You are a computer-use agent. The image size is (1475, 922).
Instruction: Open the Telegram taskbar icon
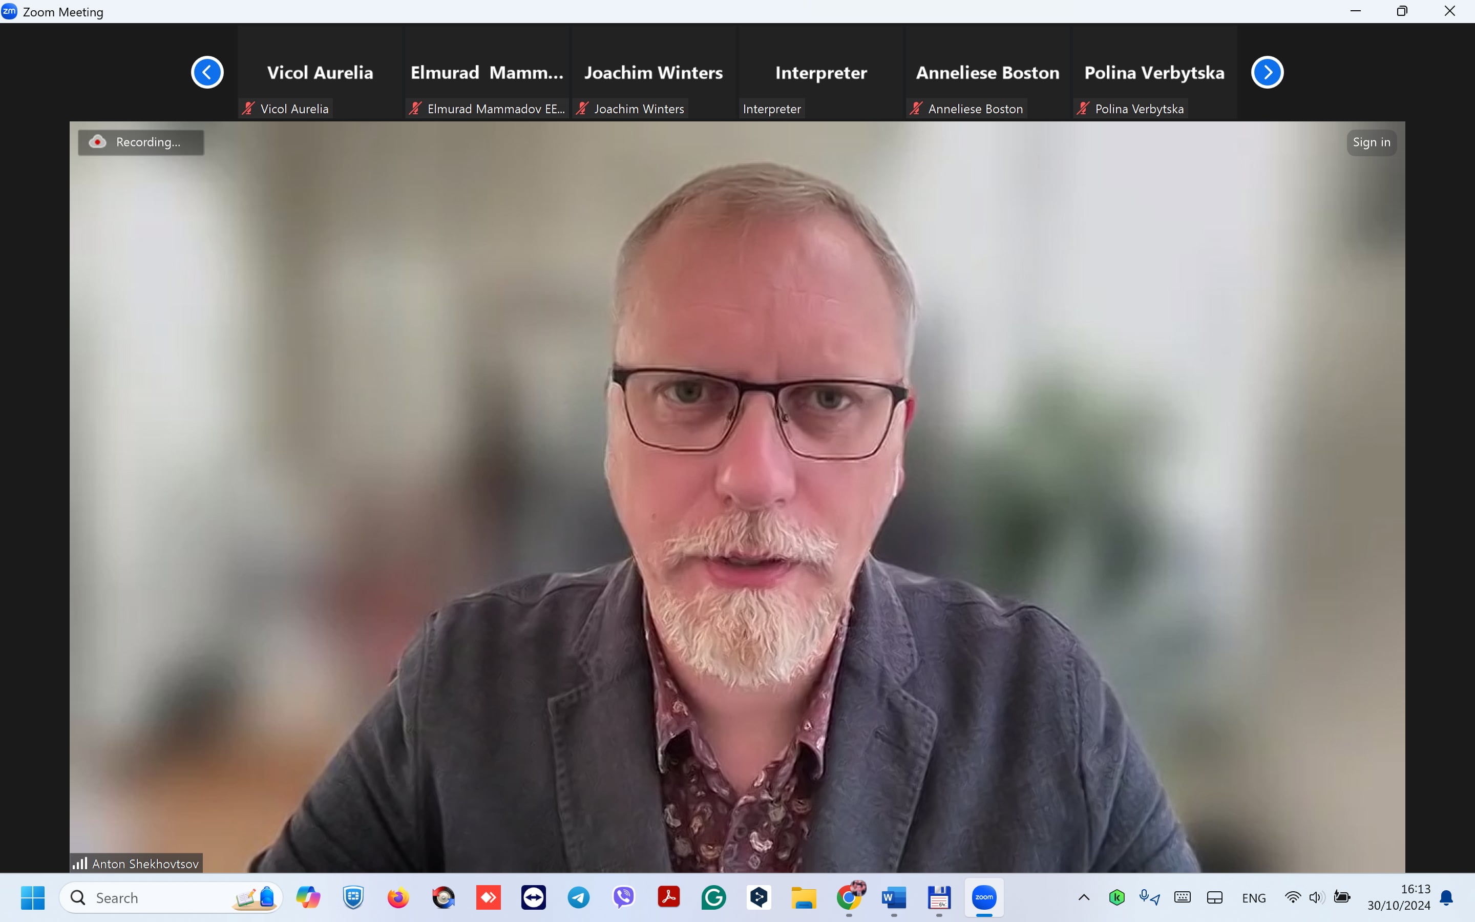[x=578, y=897]
